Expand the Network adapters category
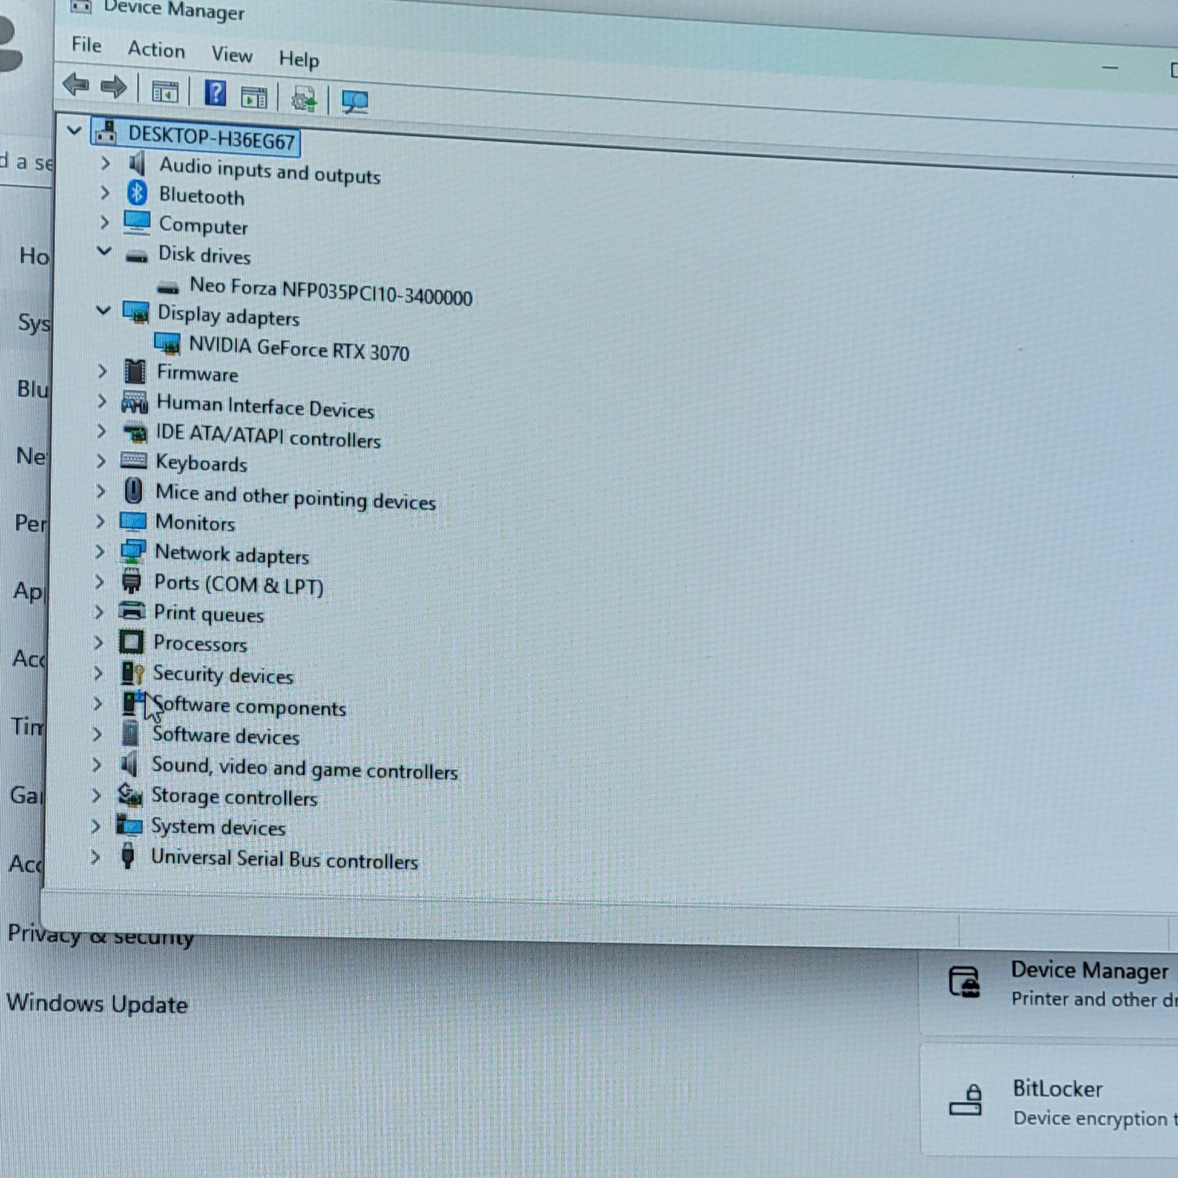This screenshot has width=1178, height=1178. [100, 551]
